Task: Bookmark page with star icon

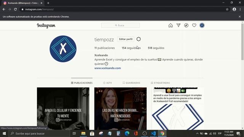Action: (x=227, y=9)
